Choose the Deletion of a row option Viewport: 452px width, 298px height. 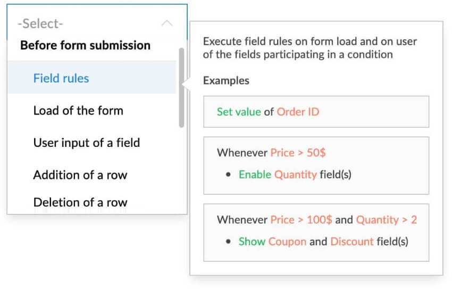click(80, 202)
